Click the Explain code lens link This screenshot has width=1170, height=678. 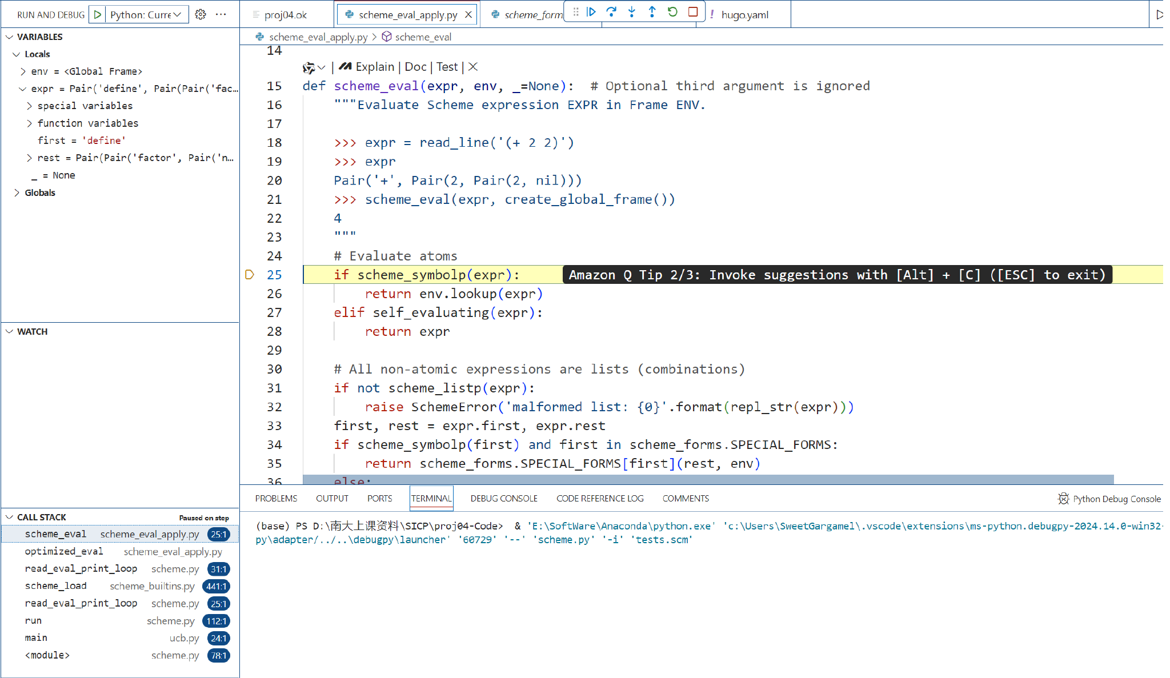point(374,67)
